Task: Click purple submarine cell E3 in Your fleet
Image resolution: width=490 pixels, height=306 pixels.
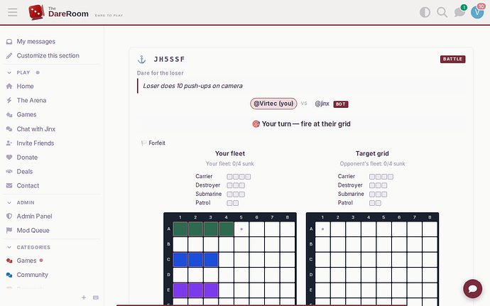Action: [211, 290]
